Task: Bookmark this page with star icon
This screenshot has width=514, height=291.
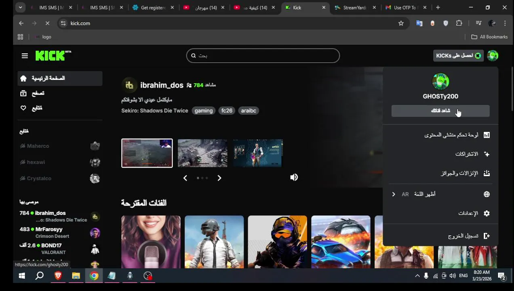Action: click(x=401, y=23)
